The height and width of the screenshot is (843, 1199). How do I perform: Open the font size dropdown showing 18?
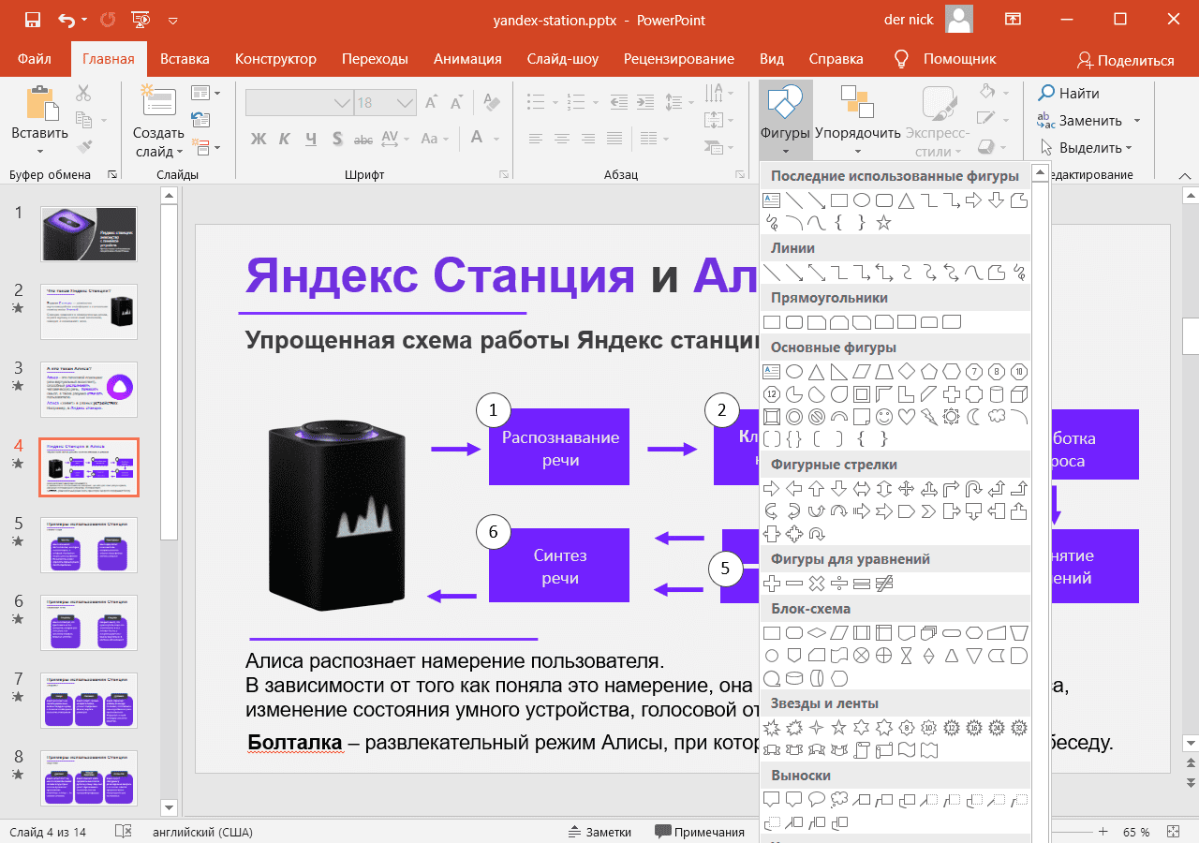(406, 103)
